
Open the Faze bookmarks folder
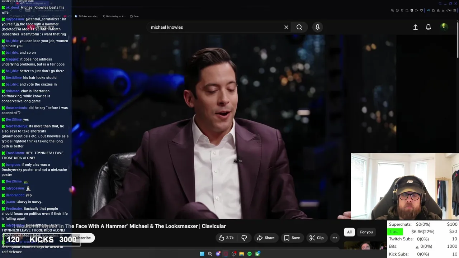coord(134,16)
